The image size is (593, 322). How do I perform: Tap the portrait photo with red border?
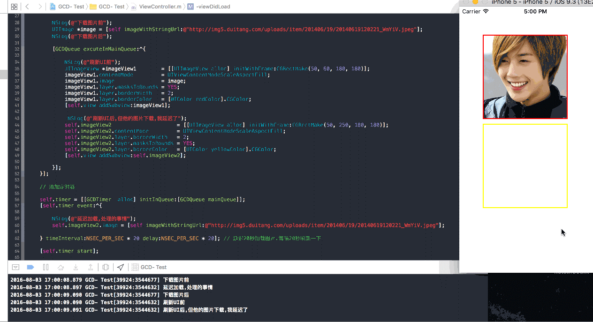[x=525, y=76]
